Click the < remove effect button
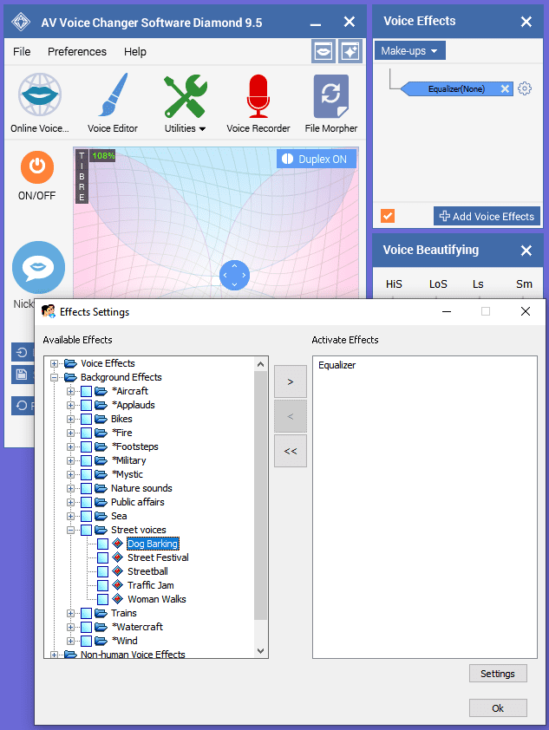The height and width of the screenshot is (730, 549). (x=291, y=416)
